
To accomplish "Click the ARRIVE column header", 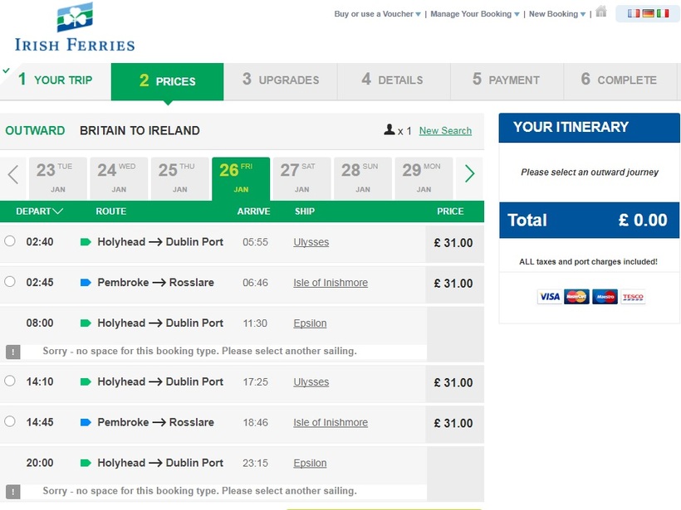I will [x=253, y=211].
